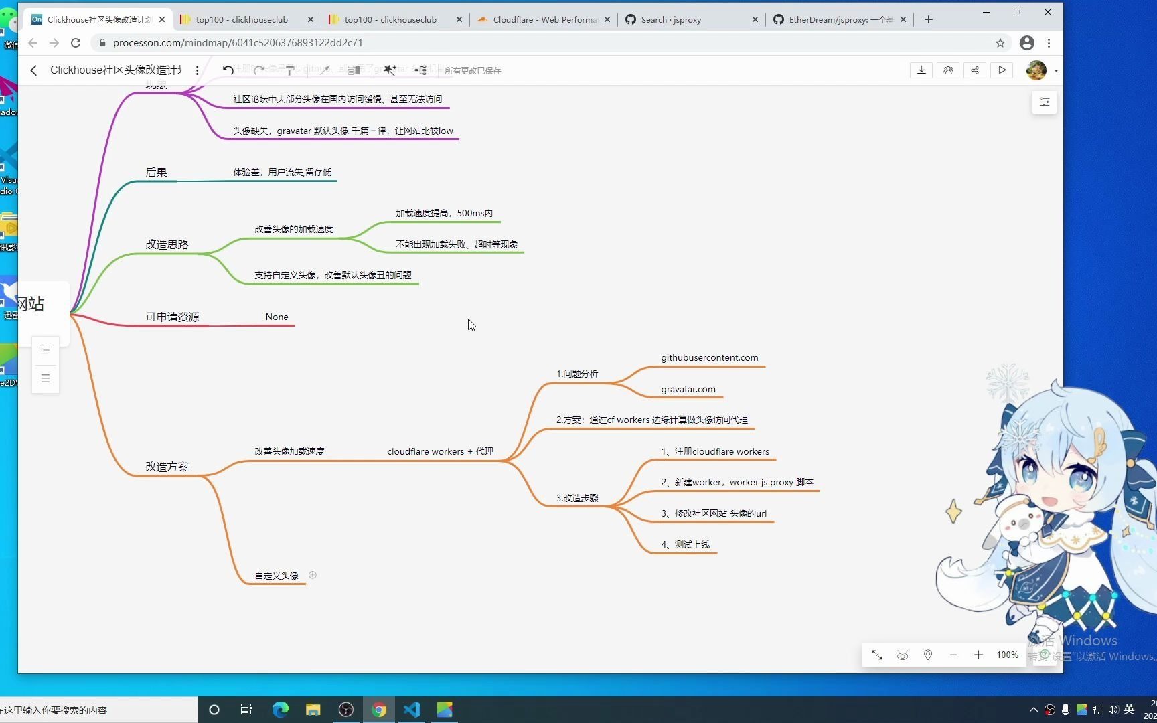Screen dimensions: 1157x723
Task: Select the gravatar.com node
Action: (688, 389)
